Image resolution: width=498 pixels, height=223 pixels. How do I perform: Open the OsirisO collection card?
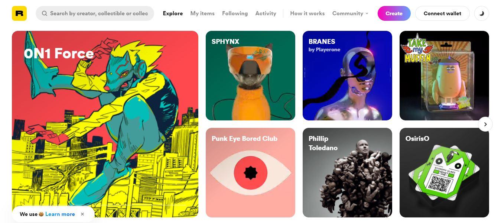pos(444,172)
